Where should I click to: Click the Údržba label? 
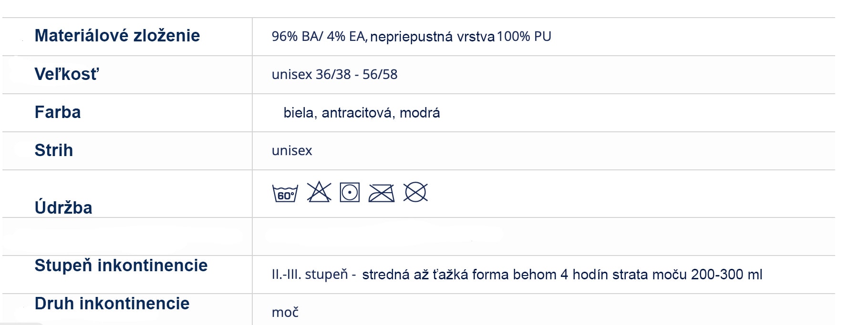(x=63, y=207)
